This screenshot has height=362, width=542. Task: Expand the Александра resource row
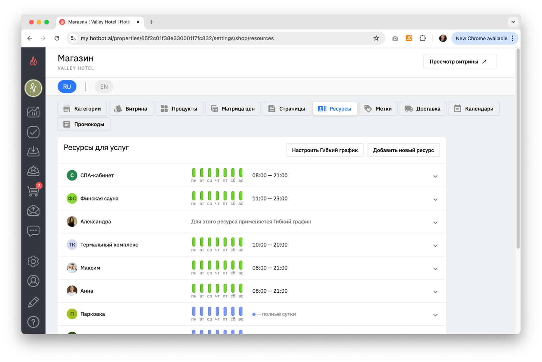pos(435,222)
